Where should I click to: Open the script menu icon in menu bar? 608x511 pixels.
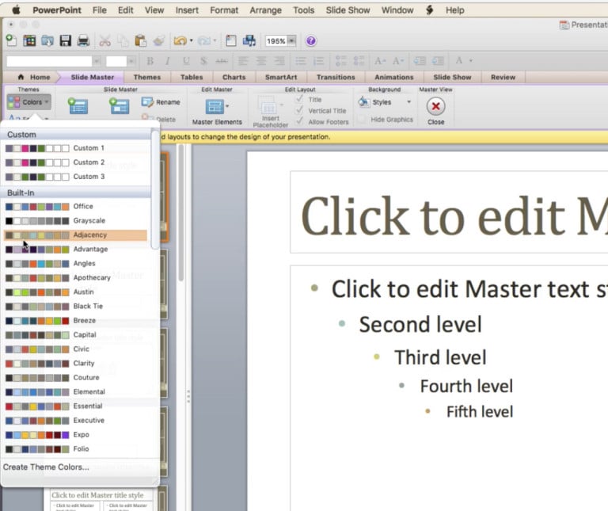click(x=429, y=10)
